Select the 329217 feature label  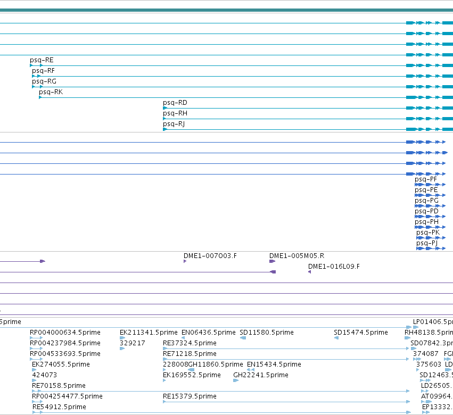click(133, 343)
